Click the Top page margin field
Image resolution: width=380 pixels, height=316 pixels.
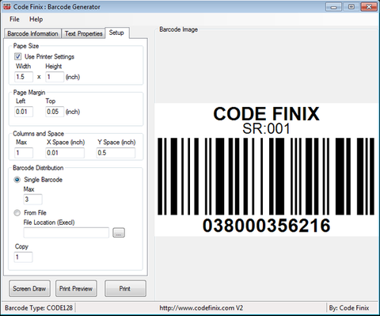pos(55,112)
